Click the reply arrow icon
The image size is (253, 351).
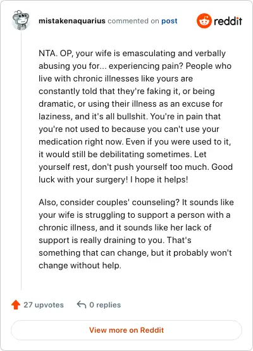pos(82,305)
